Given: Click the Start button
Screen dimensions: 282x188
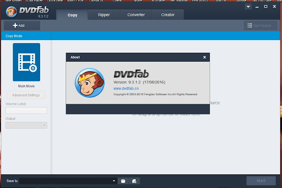Looking at the screenshot, I should point(261,181).
